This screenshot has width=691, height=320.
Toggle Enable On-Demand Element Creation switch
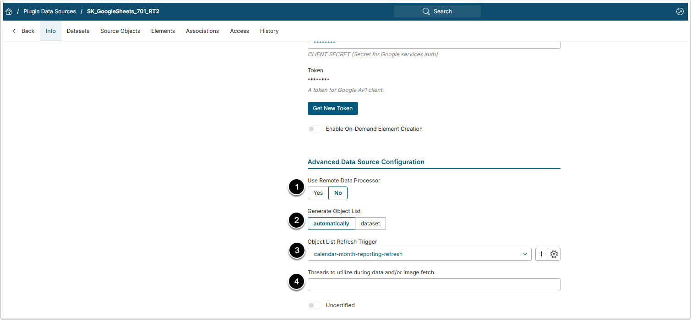315,129
